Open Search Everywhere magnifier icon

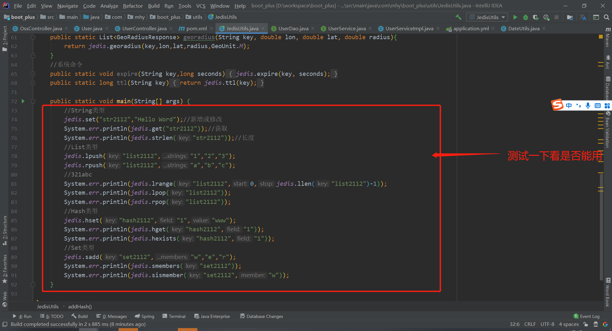(607, 17)
